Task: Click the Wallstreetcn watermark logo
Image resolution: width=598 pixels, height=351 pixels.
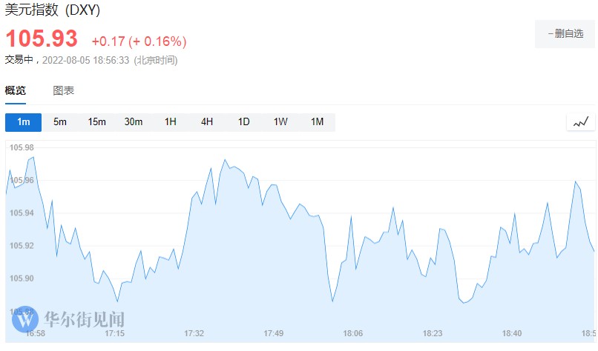Action: pos(24,319)
